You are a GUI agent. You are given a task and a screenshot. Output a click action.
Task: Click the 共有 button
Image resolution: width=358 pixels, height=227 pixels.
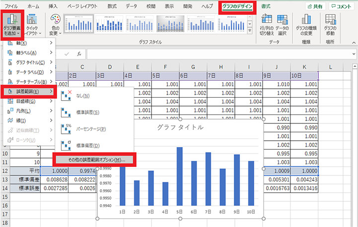[315, 6]
